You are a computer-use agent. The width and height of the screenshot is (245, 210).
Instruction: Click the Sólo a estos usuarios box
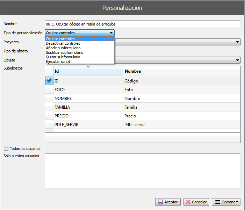point(143,171)
